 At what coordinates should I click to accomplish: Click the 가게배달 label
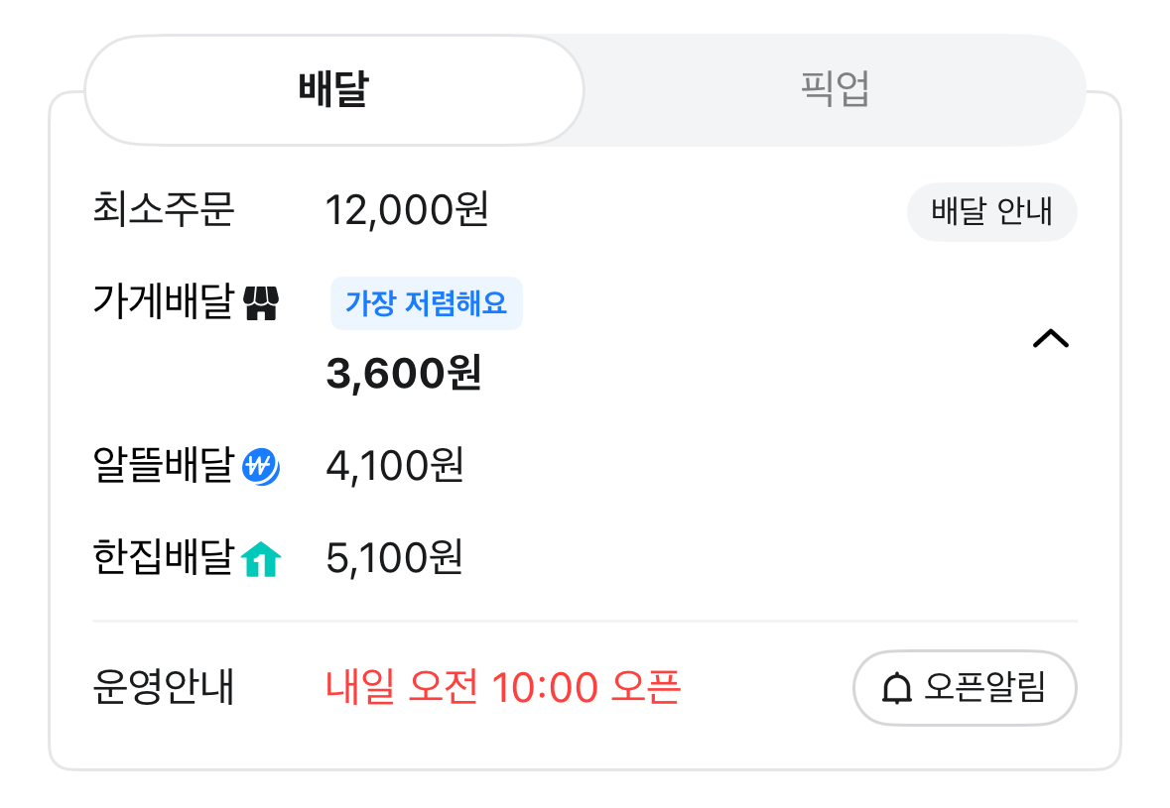tap(163, 302)
